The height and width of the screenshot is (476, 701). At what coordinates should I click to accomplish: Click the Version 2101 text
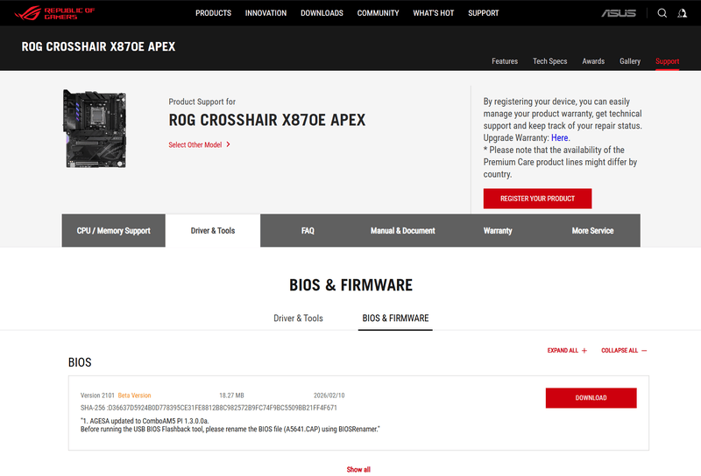97,395
